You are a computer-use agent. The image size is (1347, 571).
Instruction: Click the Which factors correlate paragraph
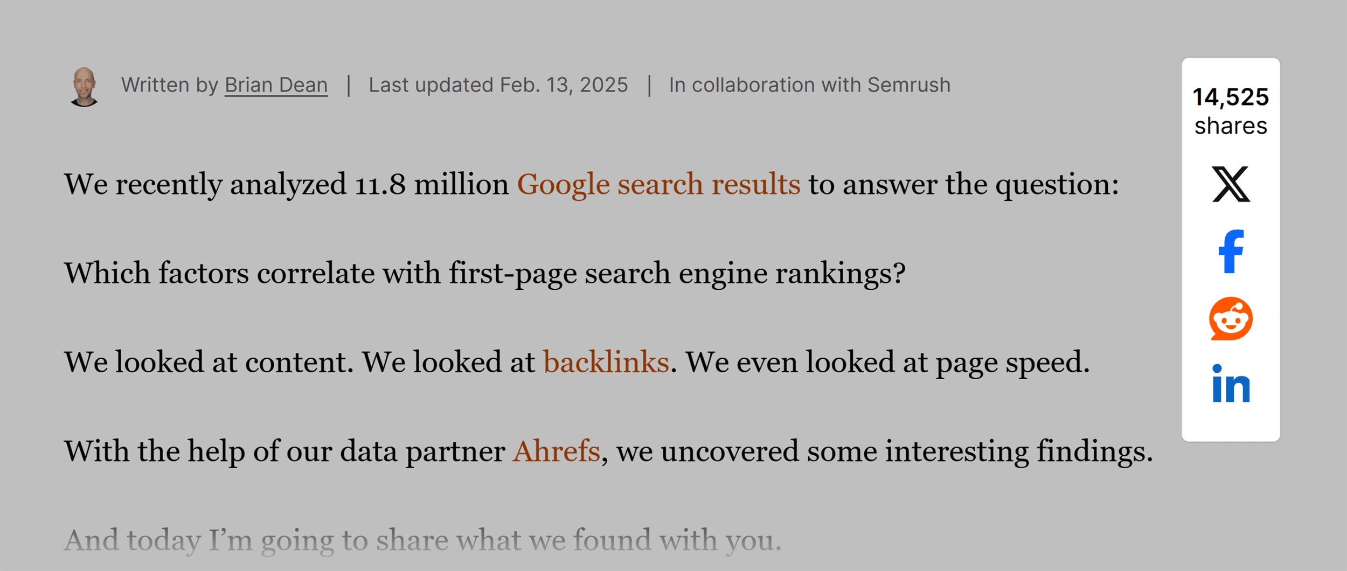point(484,273)
